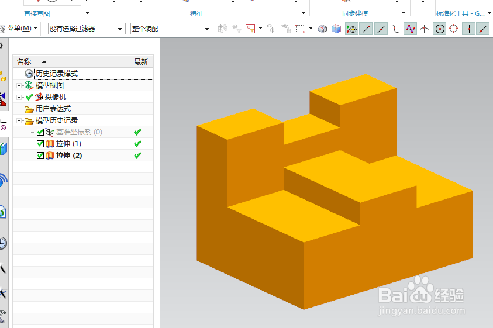Screen dimensions: 493x328
Task: Expand the 标准化工具 ribbon group arrow
Action: coord(489,13)
